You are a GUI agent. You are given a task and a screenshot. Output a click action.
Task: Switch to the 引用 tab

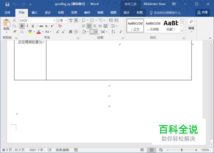[x=74, y=13]
